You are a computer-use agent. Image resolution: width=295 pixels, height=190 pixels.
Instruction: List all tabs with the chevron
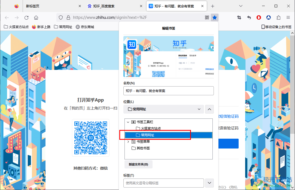[x=241, y=6]
